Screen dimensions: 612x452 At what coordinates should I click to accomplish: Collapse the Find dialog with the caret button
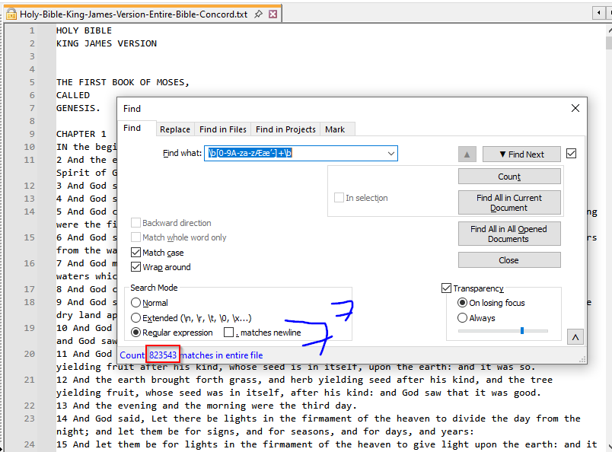click(575, 337)
